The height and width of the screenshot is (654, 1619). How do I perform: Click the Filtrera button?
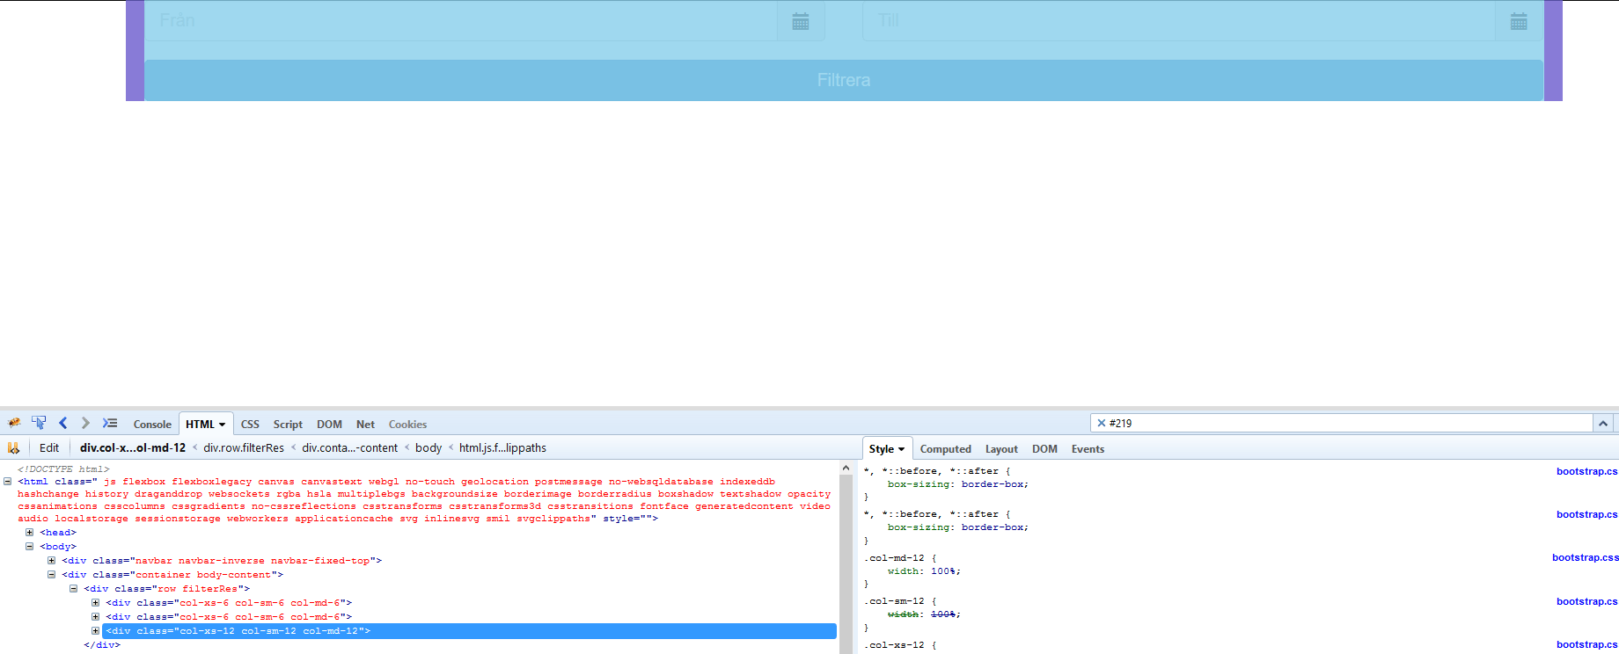[844, 80]
